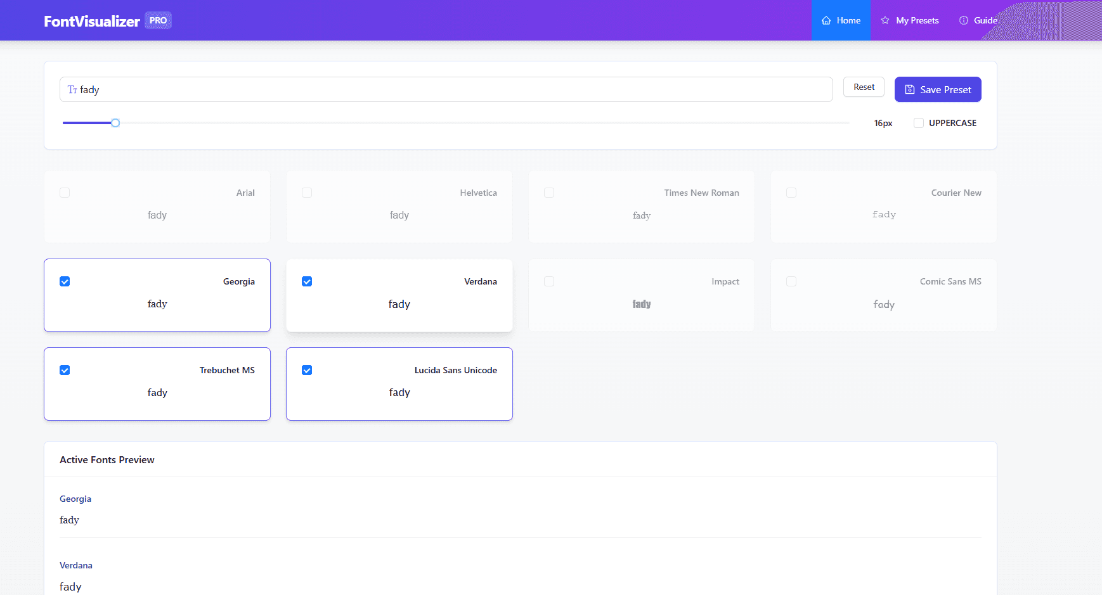Click the font size slider handle
The width and height of the screenshot is (1102, 595).
coord(115,123)
